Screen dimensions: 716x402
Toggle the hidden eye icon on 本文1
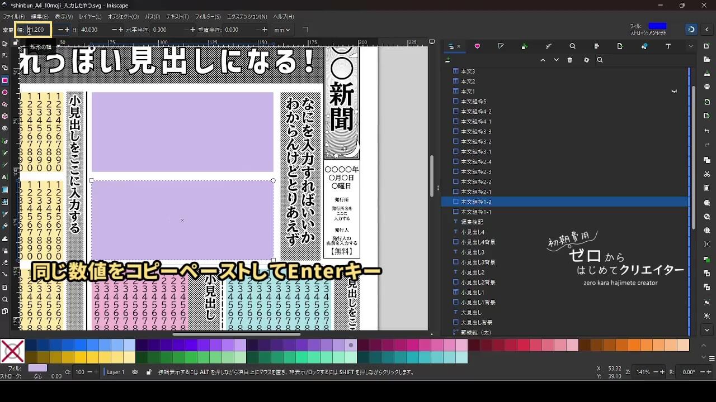(x=674, y=91)
